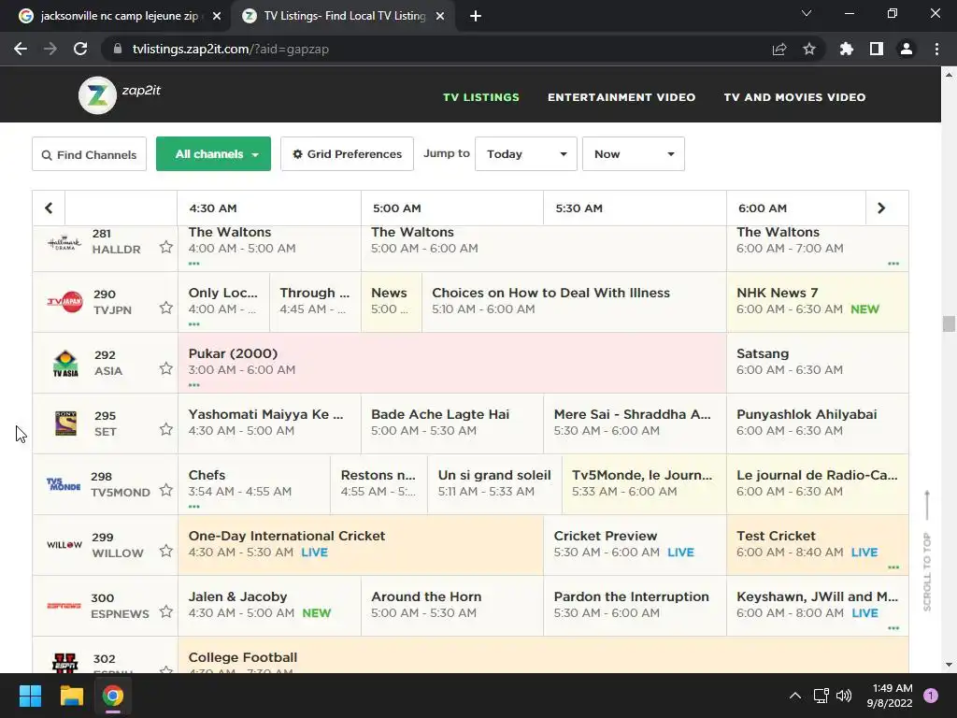Open Choices on How to Deal With Illness
The height and width of the screenshot is (718, 957).
(x=574, y=302)
